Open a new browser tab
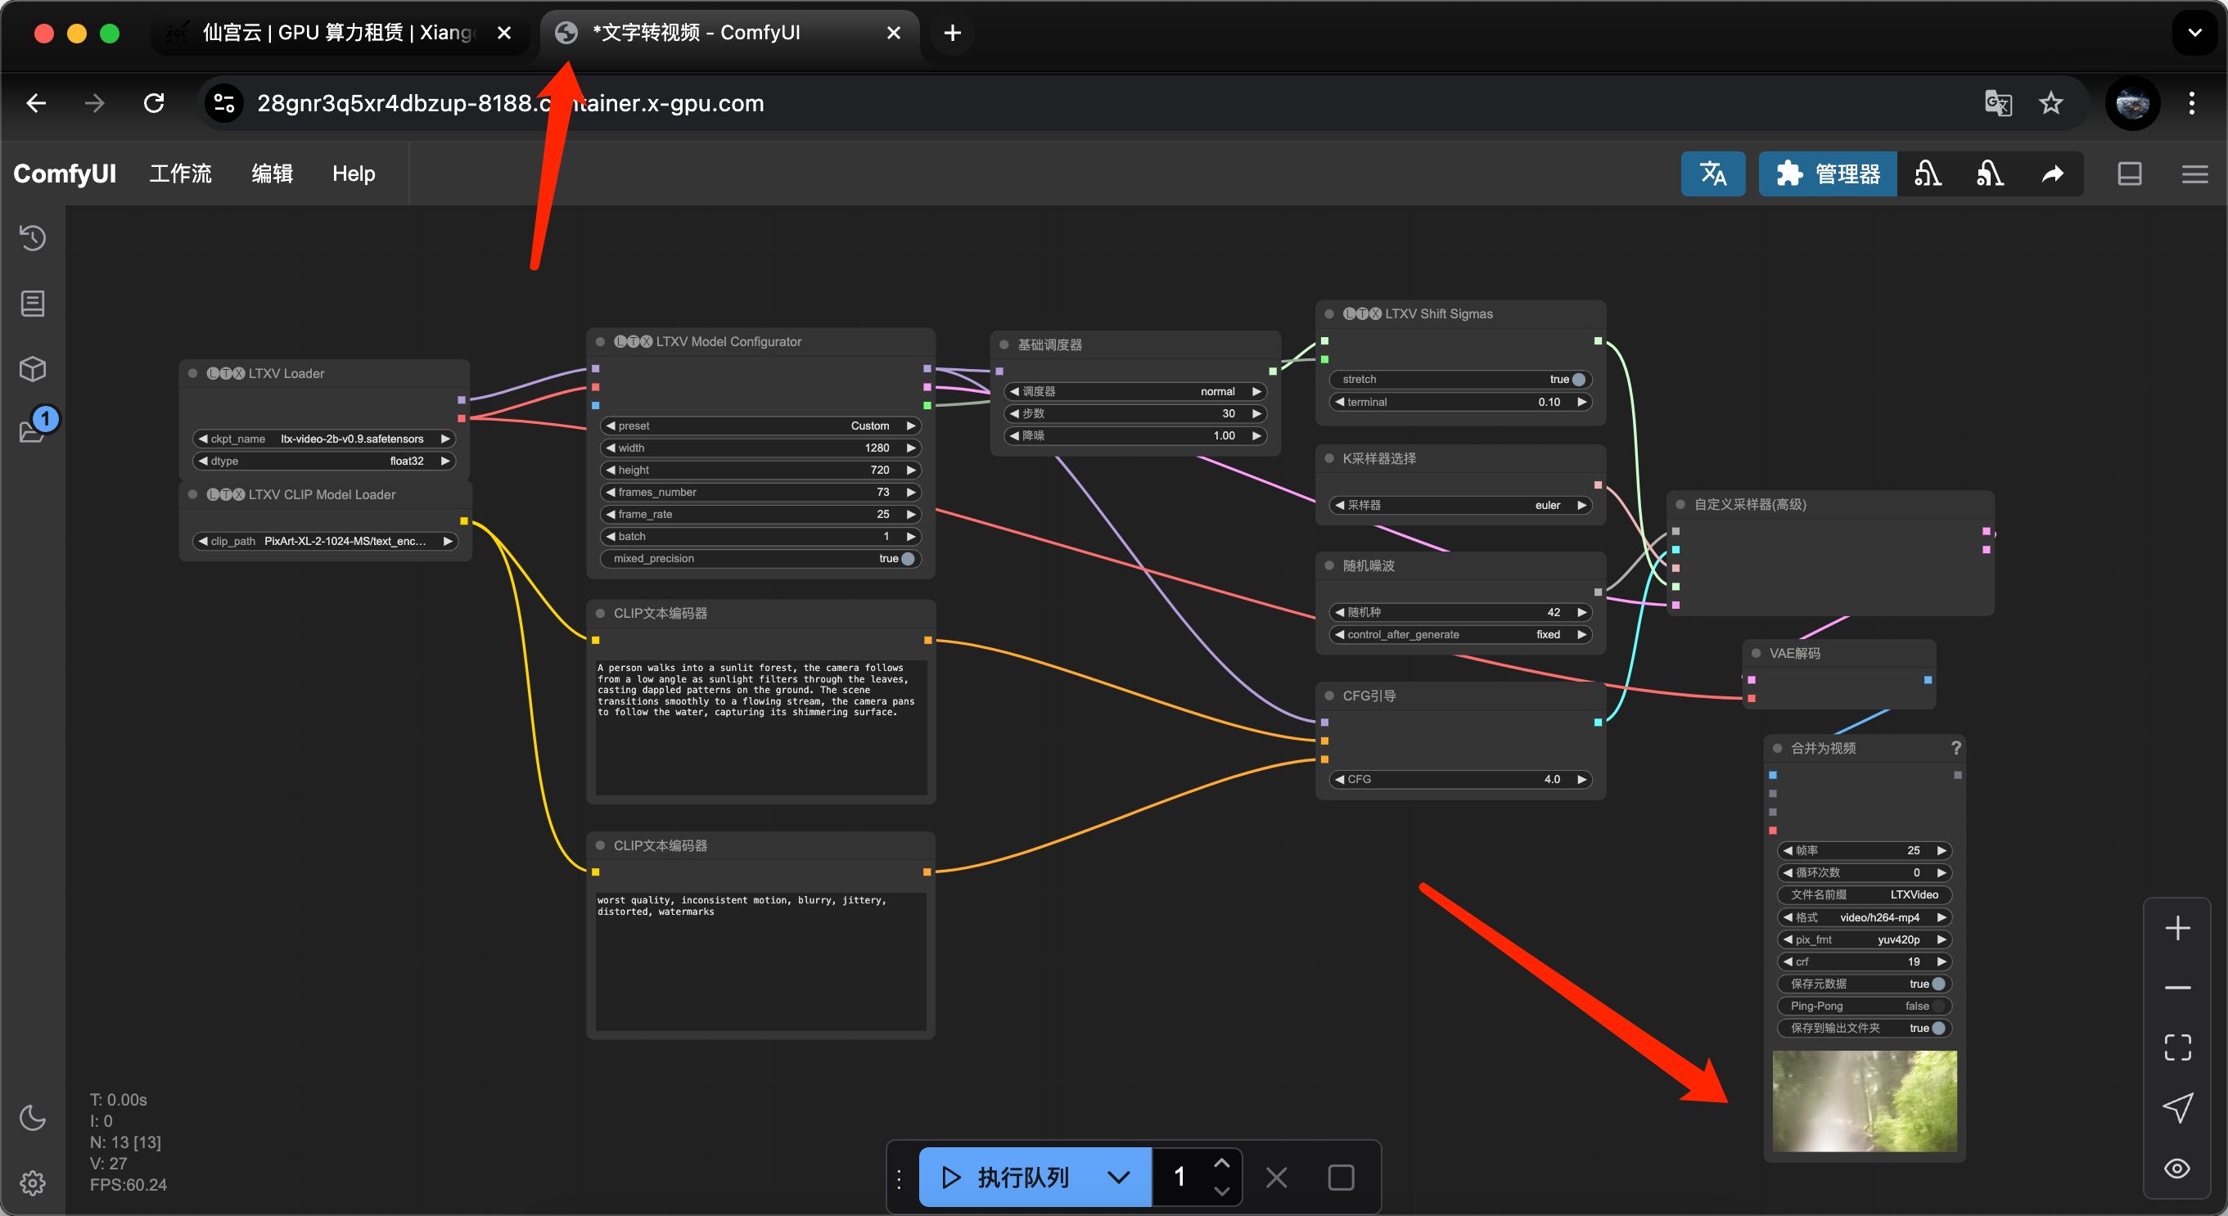 click(951, 33)
